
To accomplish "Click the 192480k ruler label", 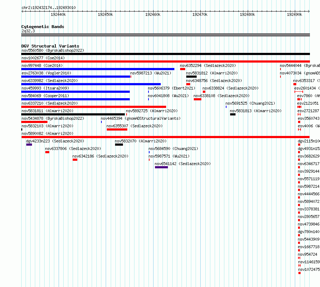I will click(247, 14).
